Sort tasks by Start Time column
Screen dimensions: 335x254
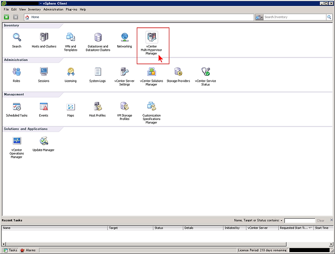pos(323,228)
